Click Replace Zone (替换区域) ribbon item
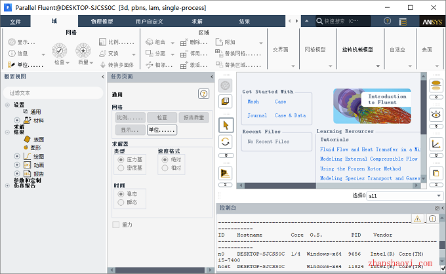This screenshot has width=446, height=274. coord(238,65)
